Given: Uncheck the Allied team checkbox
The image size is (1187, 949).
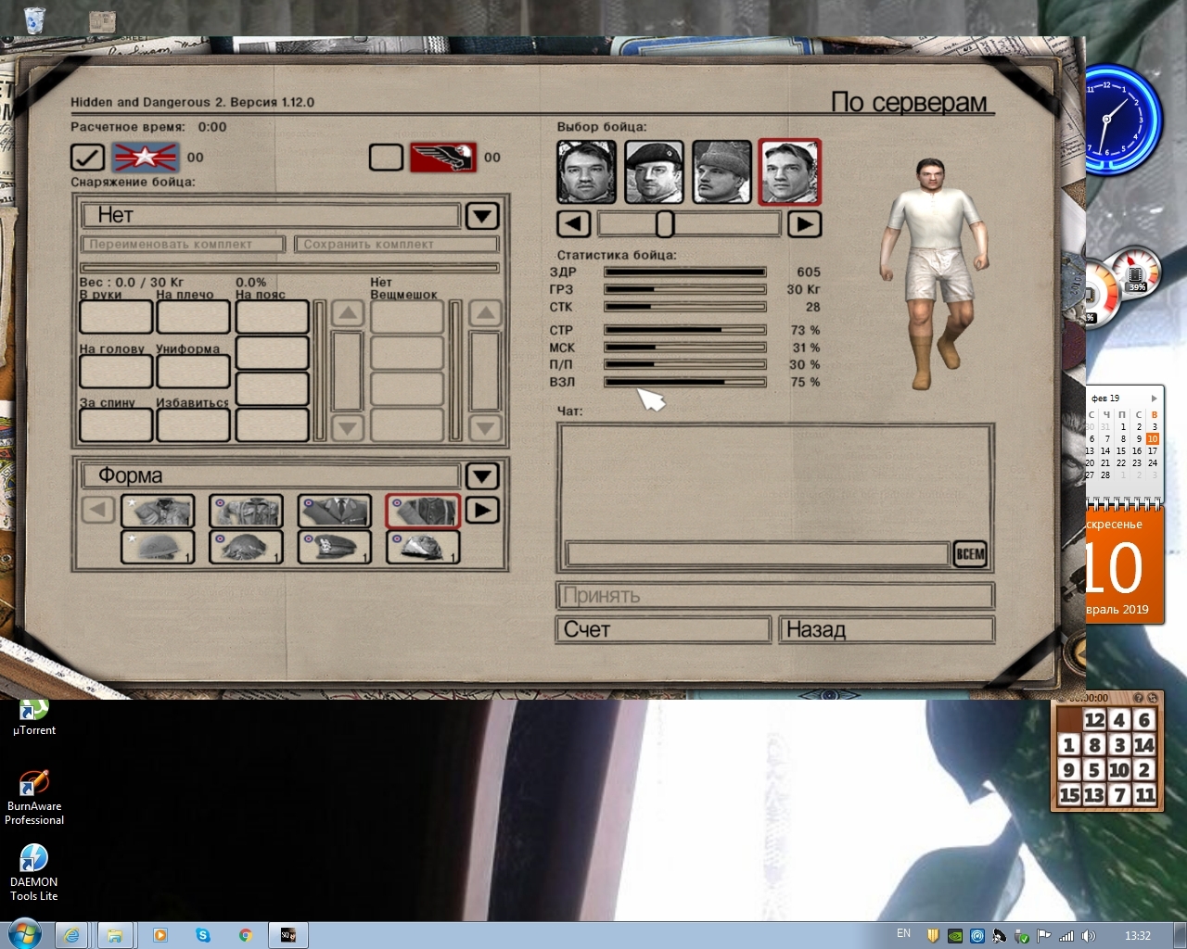Looking at the screenshot, I should click(87, 158).
